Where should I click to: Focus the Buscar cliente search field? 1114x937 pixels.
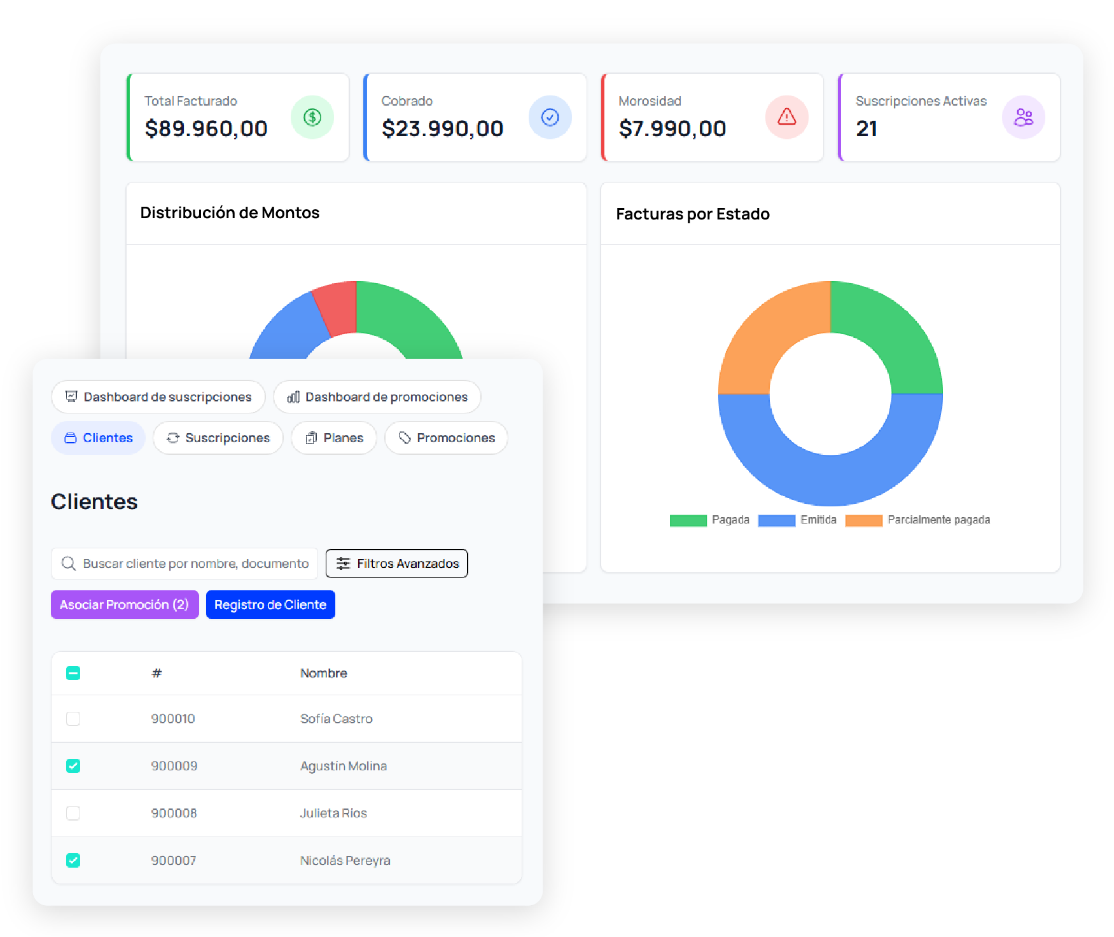tap(185, 564)
